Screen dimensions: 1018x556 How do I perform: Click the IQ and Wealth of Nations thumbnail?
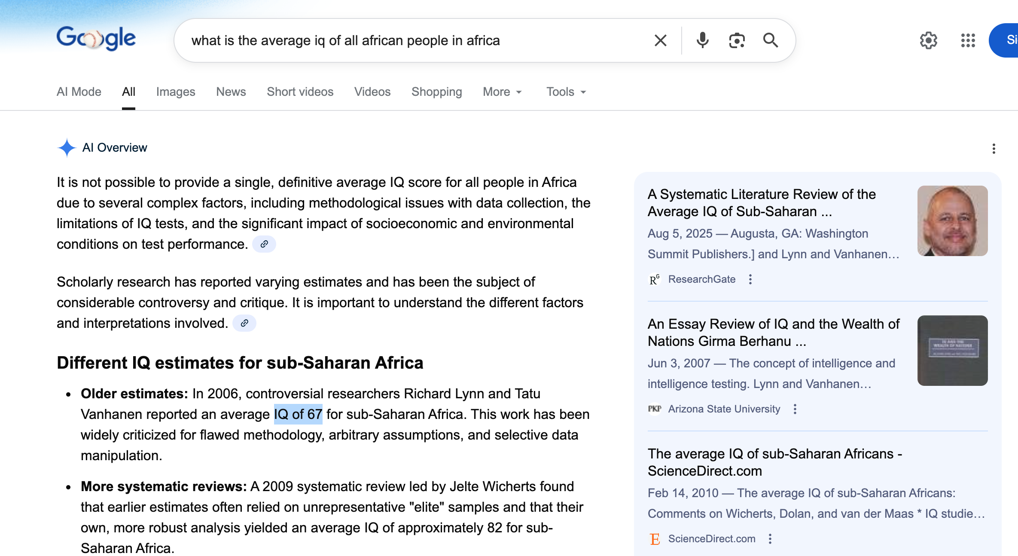tap(952, 351)
